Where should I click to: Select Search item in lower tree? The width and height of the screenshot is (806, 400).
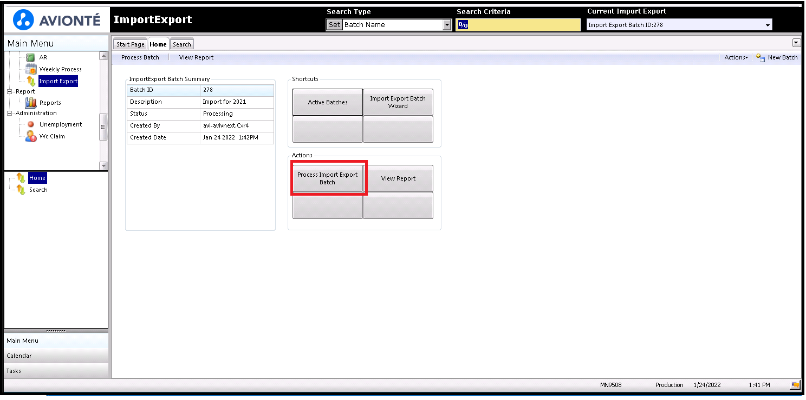click(38, 190)
